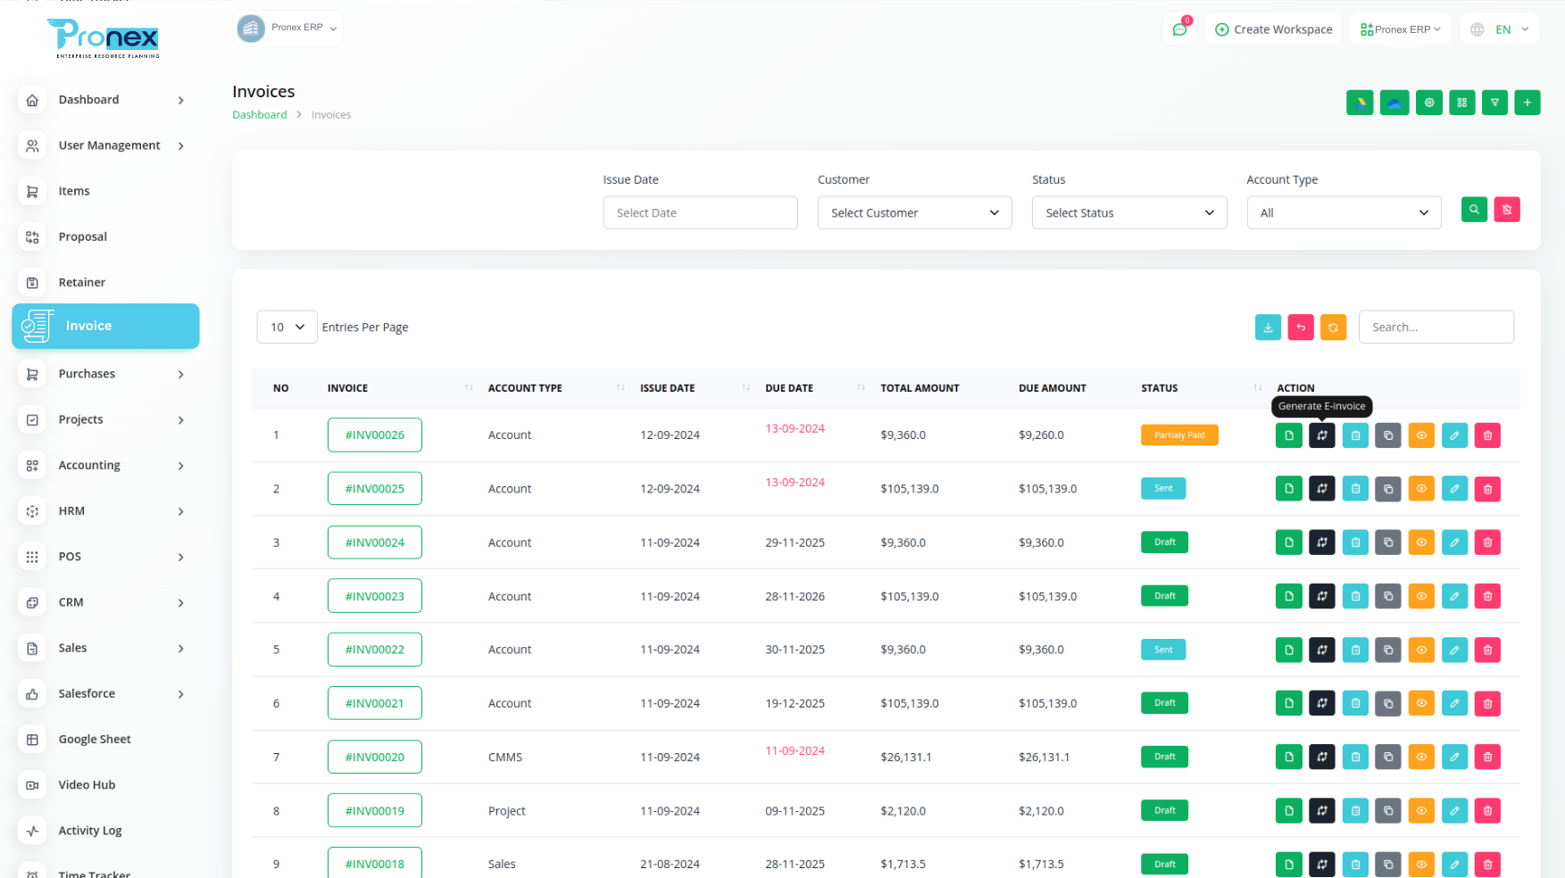View invoice #INV00023 with eye icon

[1421, 596]
